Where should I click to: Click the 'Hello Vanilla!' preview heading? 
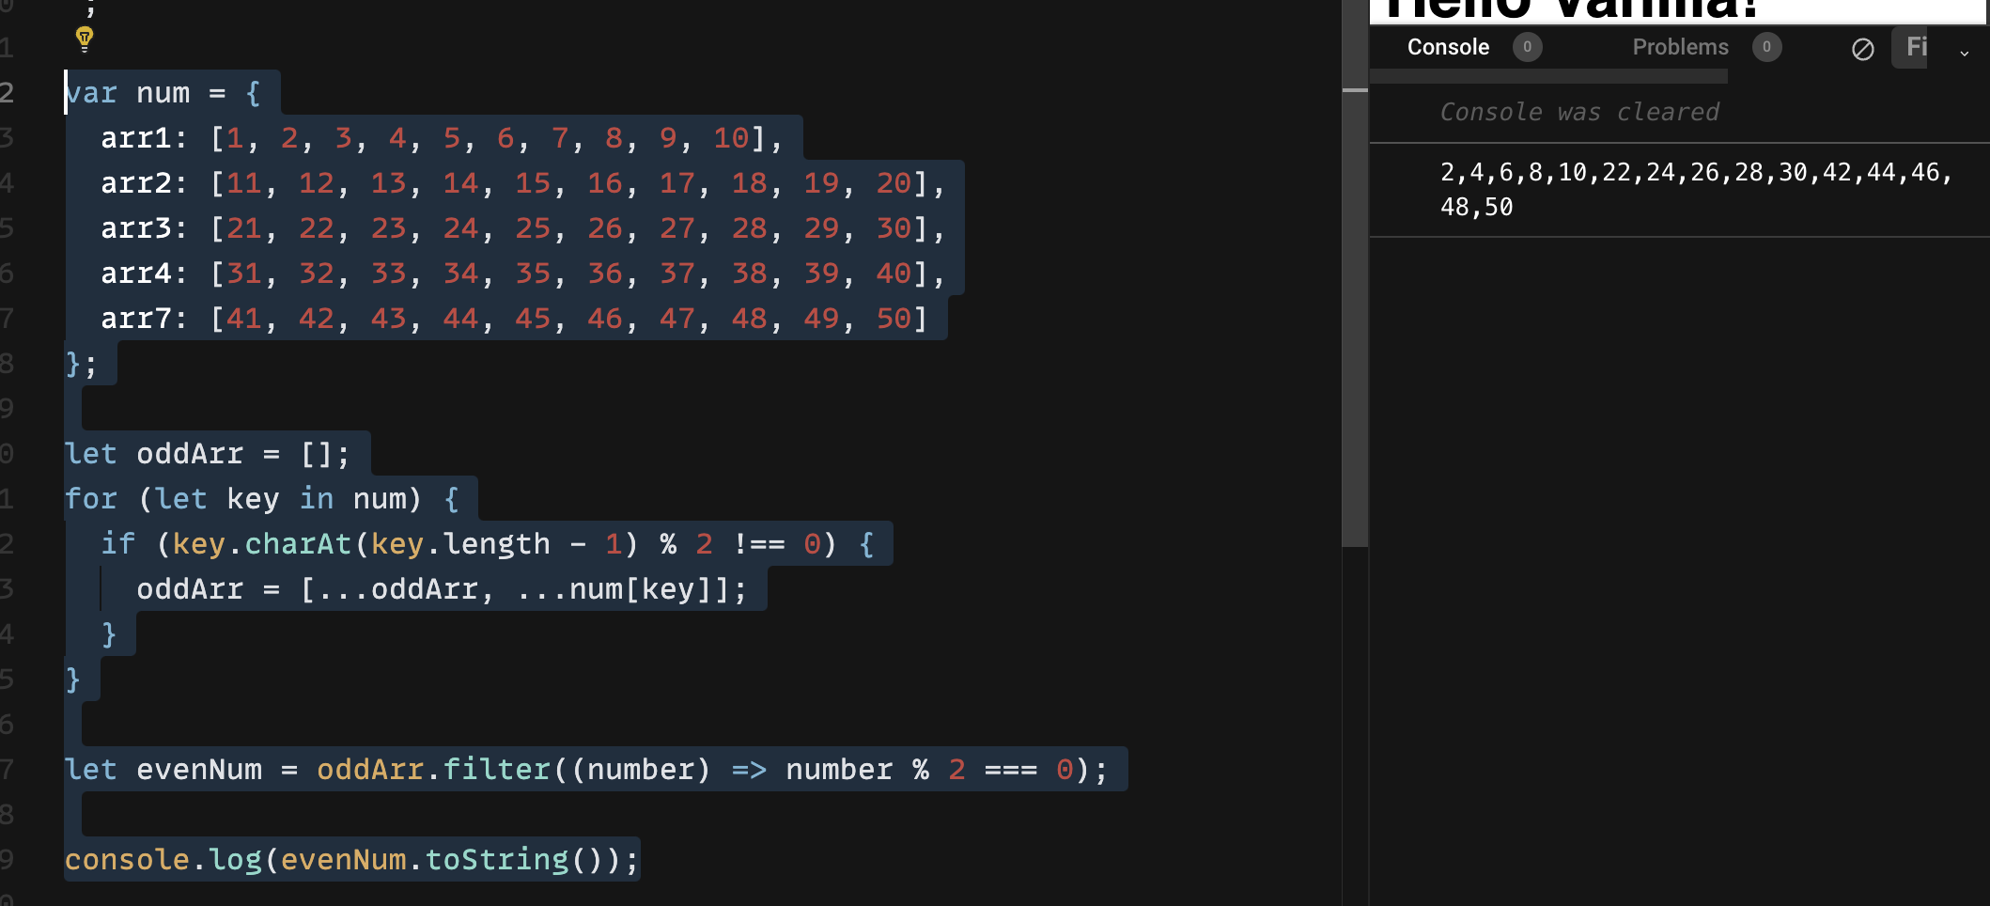tap(1571, 9)
